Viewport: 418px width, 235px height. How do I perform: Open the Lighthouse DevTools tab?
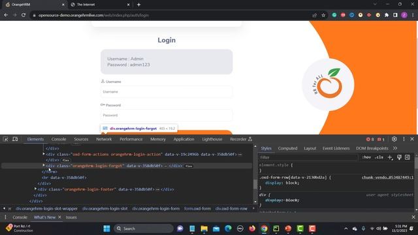212,139
